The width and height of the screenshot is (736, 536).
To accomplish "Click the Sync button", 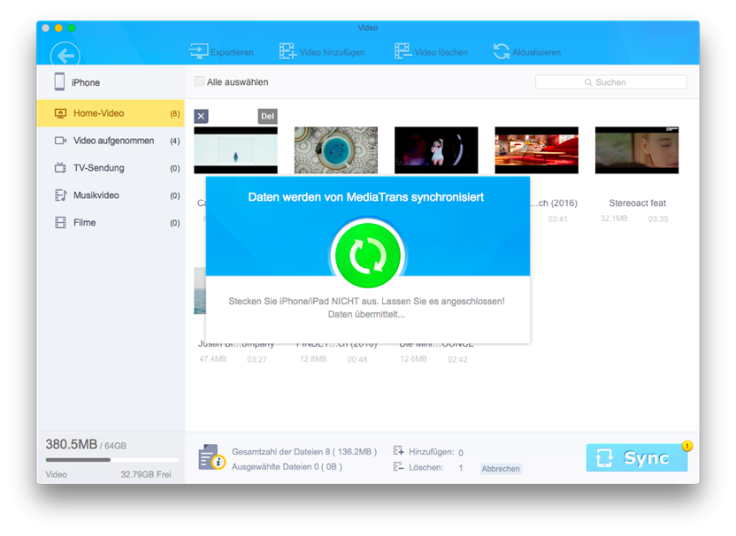I will coord(637,457).
